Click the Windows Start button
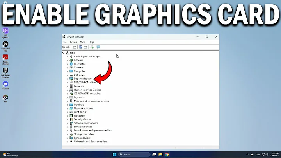 tap(114, 154)
